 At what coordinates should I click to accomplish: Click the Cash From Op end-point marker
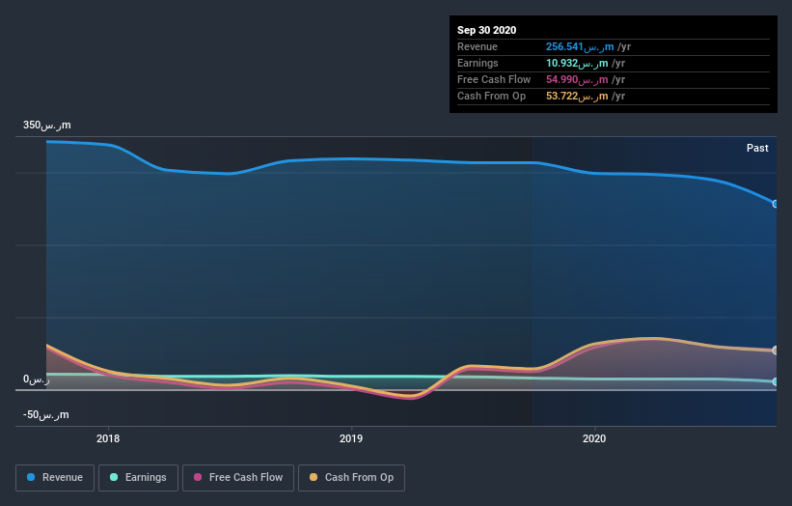(776, 350)
